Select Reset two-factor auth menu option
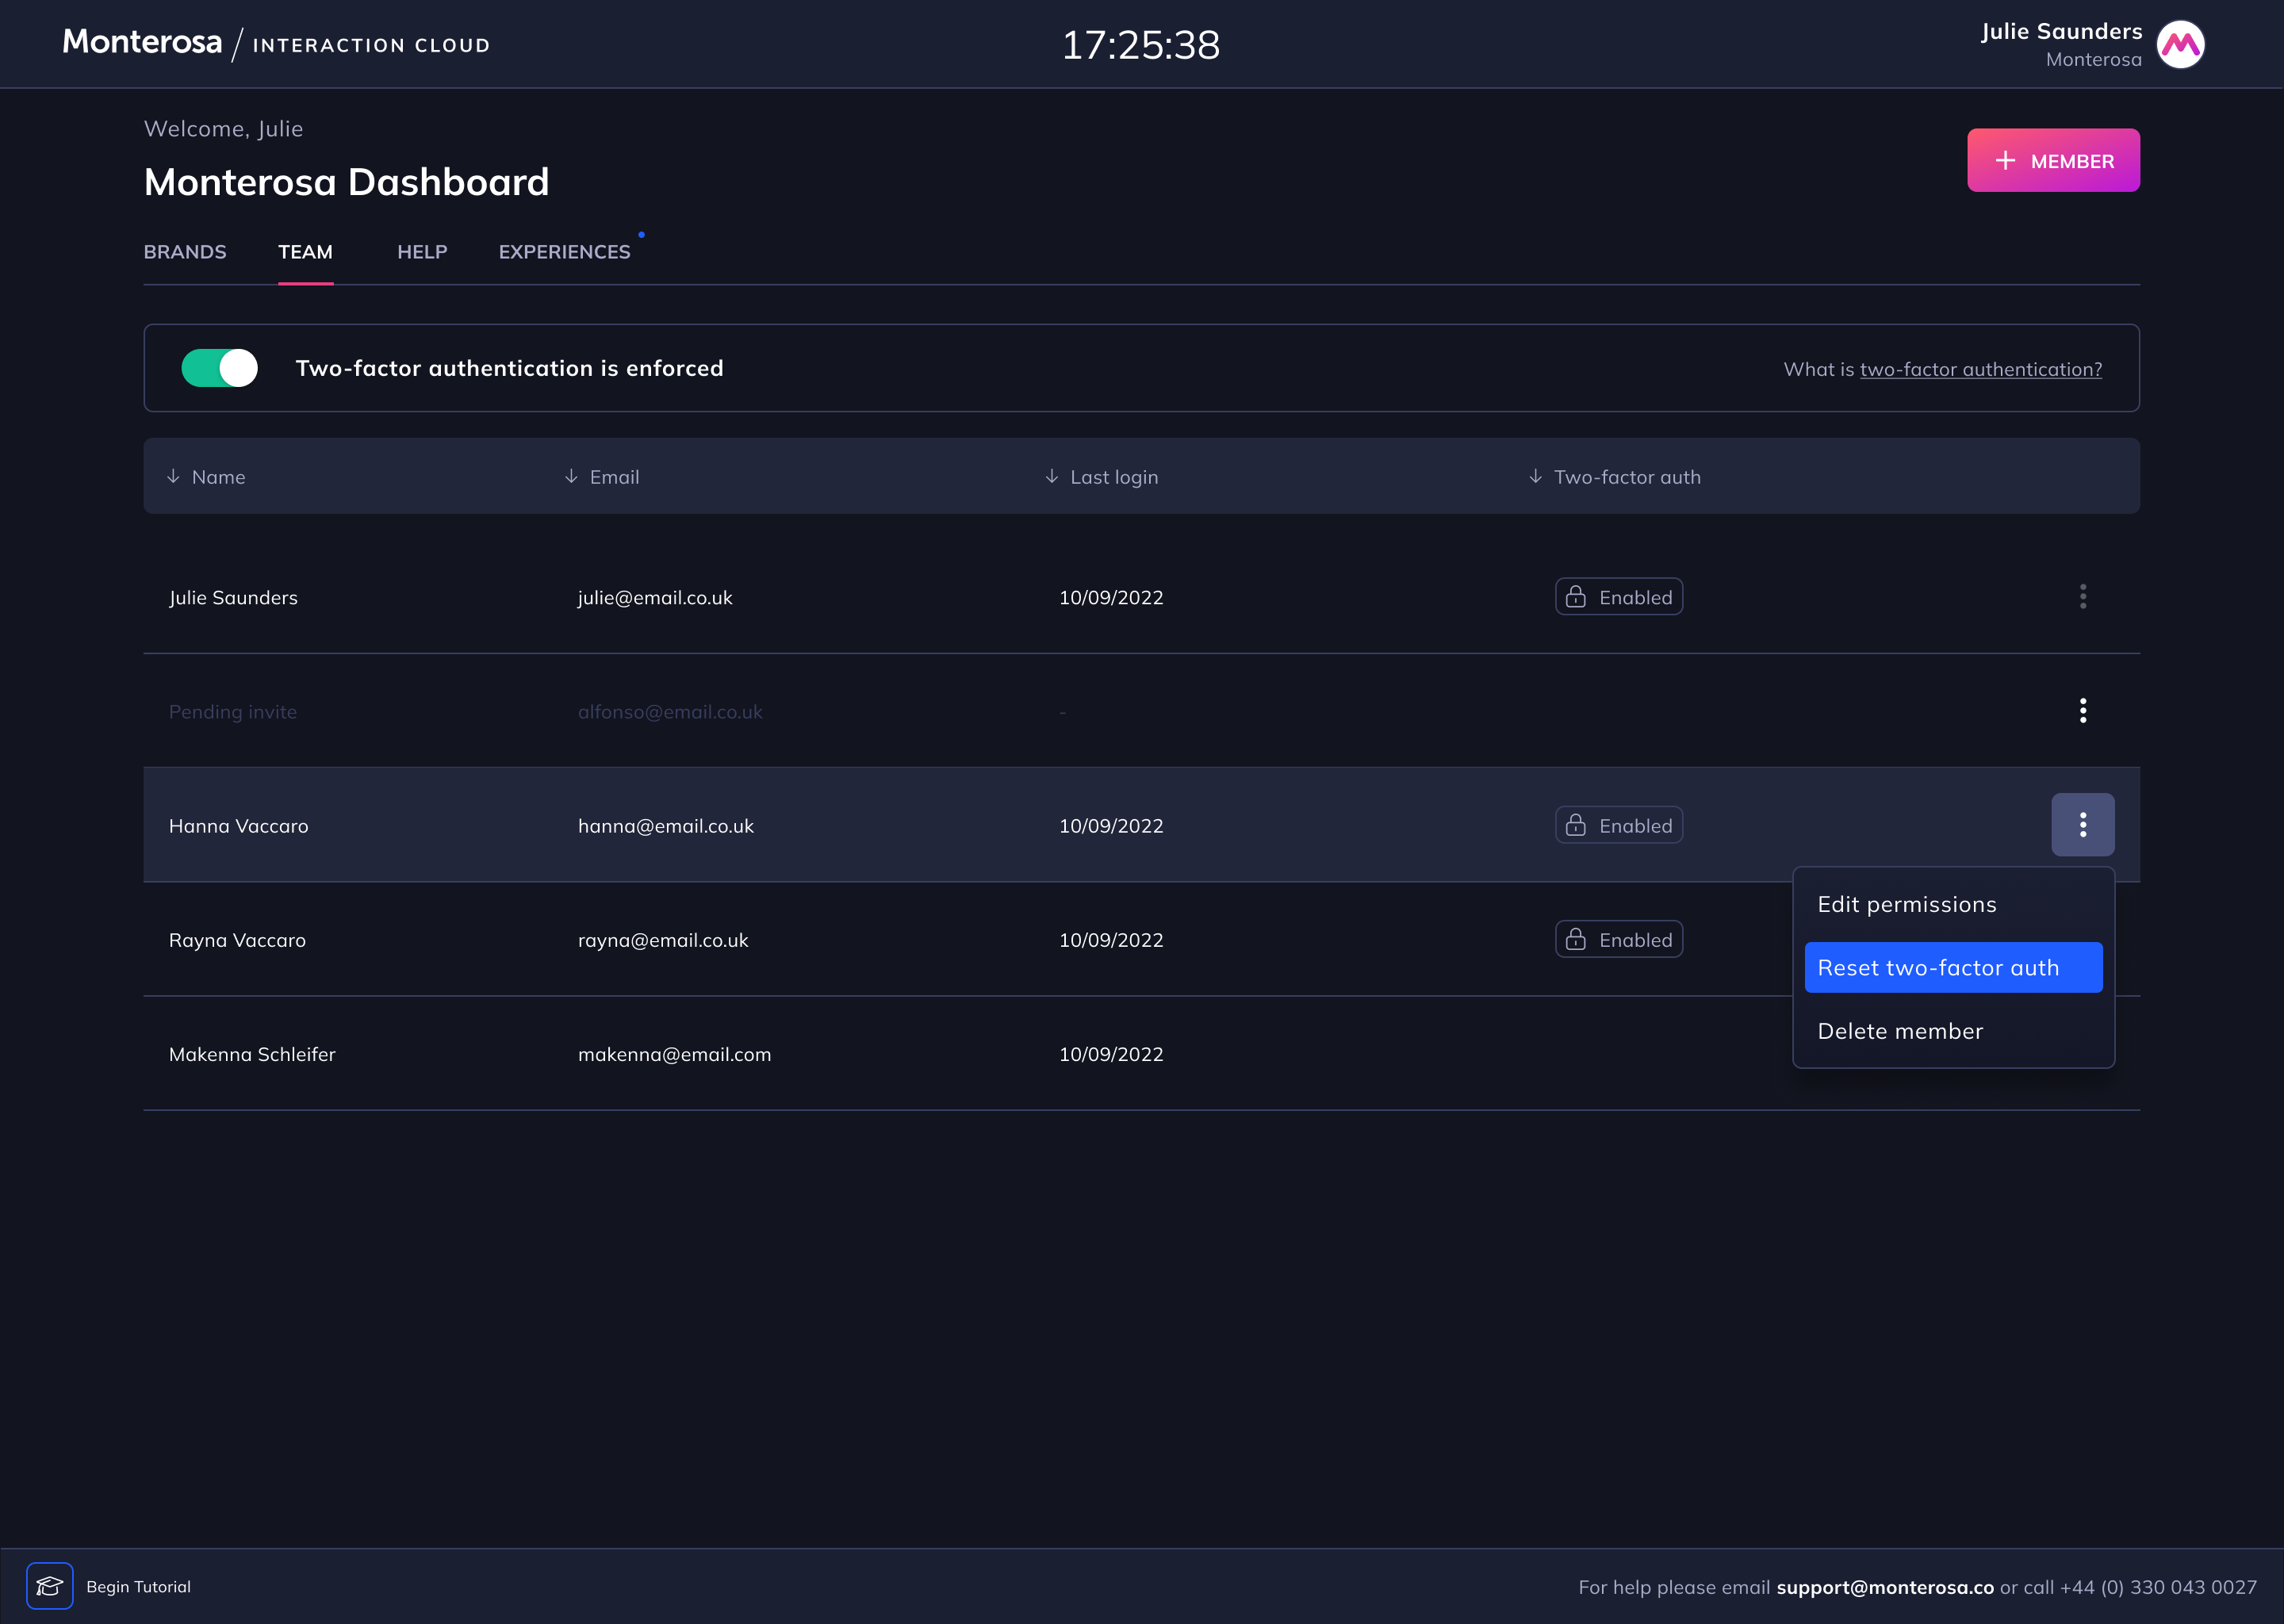Viewport: 2284px width, 1624px height. pos(1953,967)
